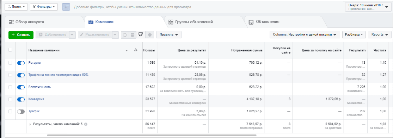The width and height of the screenshot is (393, 138).
Task: Toggle the Конверсия campaign switch
Action: tap(21, 99)
